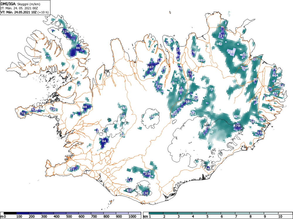Select the 770 visibility value
Viewport: 293px width, 219px height.
[212, 89]
